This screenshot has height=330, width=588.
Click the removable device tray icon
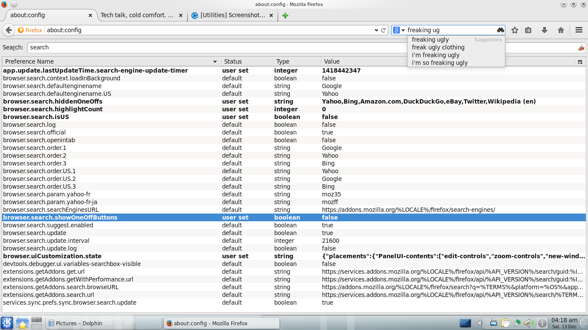pos(494,323)
